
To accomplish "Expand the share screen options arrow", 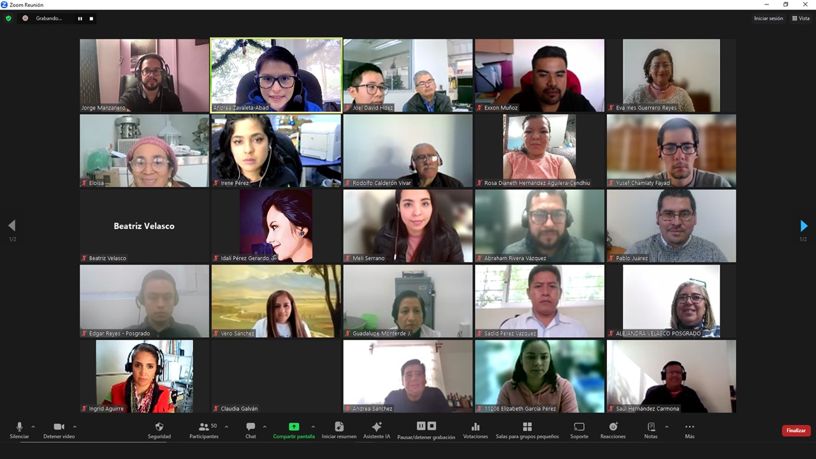I will coord(313,427).
